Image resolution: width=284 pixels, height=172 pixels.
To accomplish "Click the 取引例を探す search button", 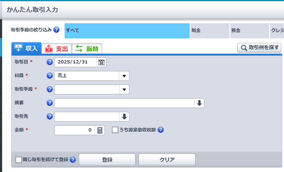I will click(x=259, y=48).
